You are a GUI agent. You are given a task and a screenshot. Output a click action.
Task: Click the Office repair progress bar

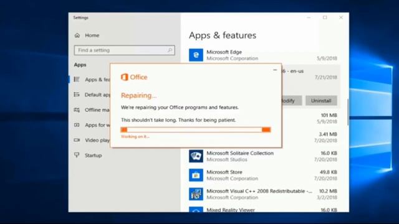click(x=196, y=130)
